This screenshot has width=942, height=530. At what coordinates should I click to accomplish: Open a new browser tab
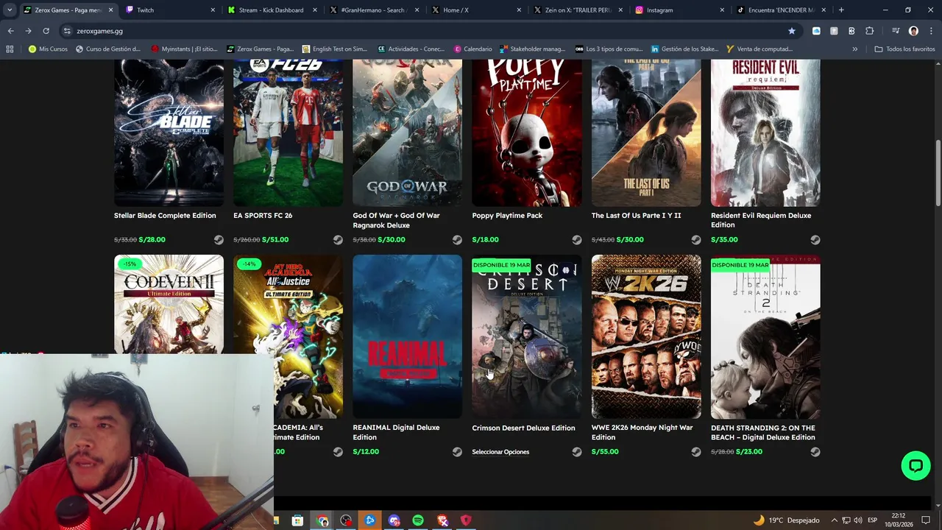(x=841, y=10)
